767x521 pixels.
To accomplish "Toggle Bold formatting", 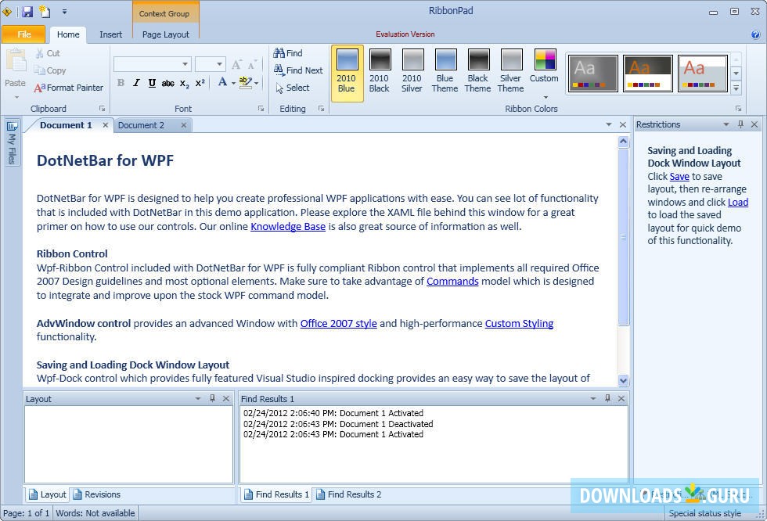I will coord(121,83).
